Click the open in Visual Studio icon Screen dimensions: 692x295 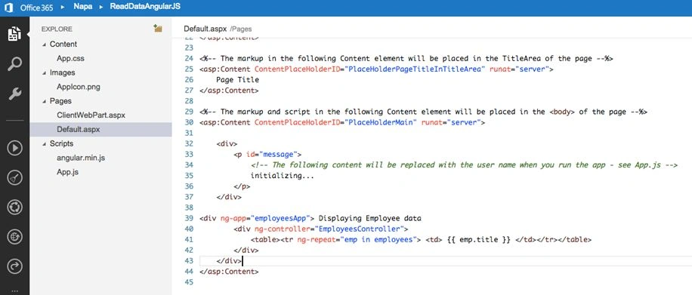14,207
